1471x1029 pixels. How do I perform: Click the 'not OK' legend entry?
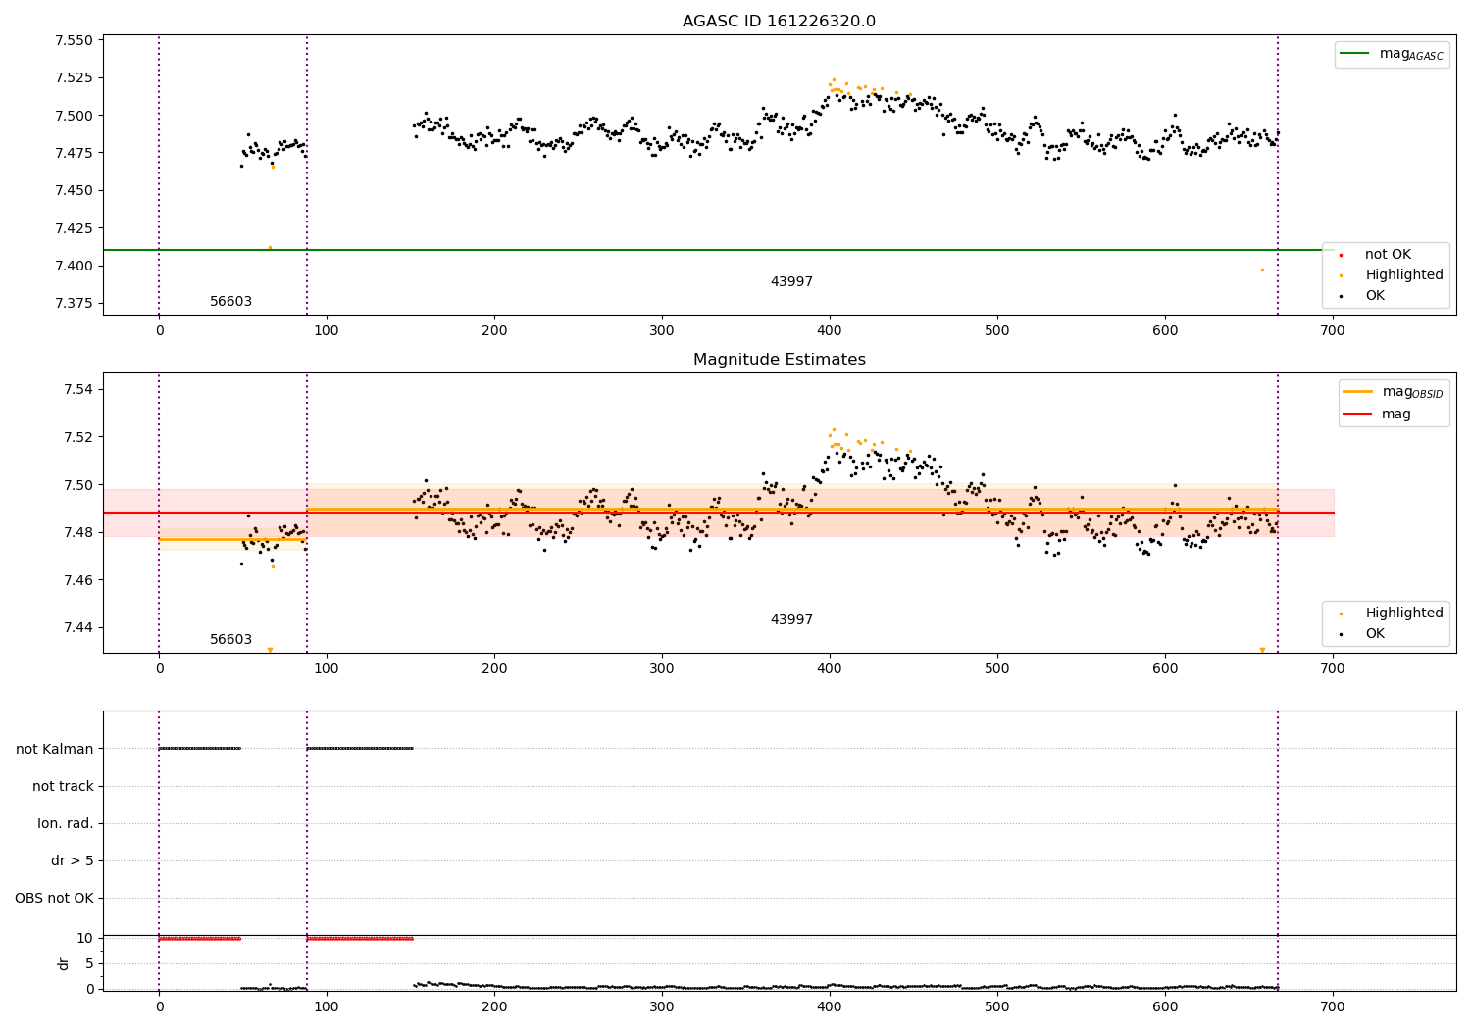coord(1388,255)
